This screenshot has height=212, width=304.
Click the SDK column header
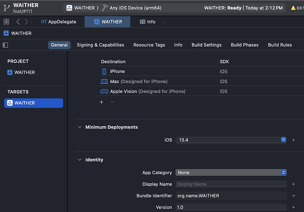pyautogui.click(x=224, y=62)
